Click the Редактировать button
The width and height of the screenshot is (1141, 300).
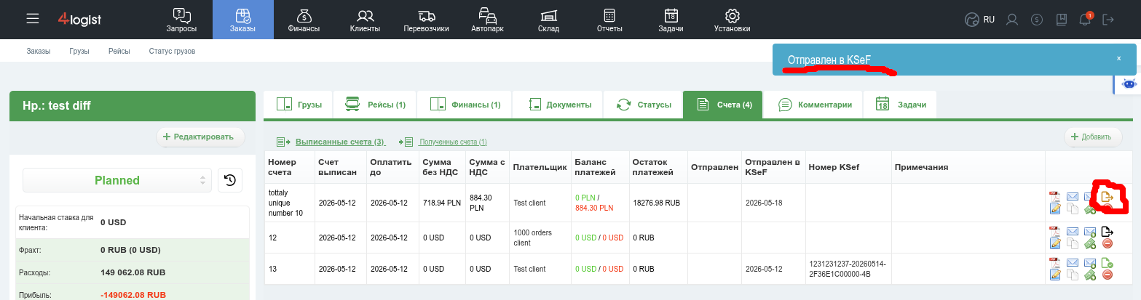(x=200, y=137)
